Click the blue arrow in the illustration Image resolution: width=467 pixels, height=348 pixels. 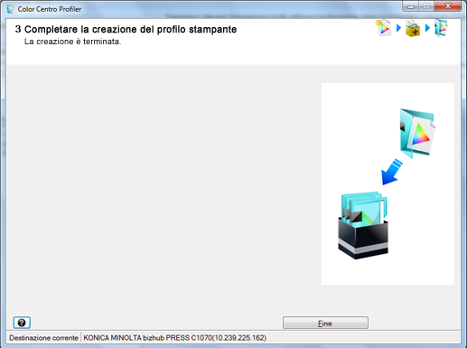(391, 172)
